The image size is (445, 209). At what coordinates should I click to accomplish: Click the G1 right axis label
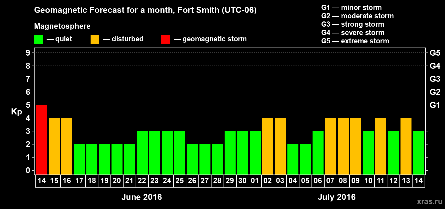pos(435,105)
